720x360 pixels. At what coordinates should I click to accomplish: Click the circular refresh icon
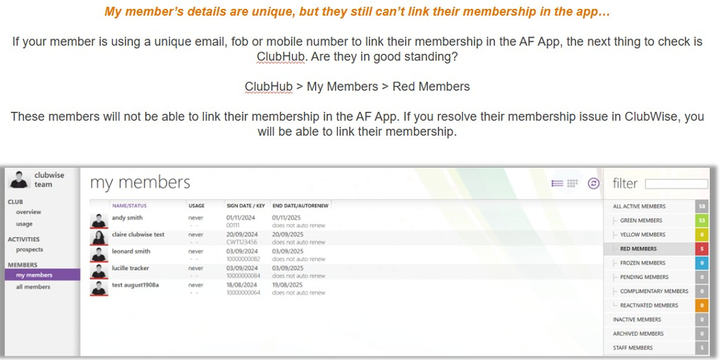click(594, 184)
